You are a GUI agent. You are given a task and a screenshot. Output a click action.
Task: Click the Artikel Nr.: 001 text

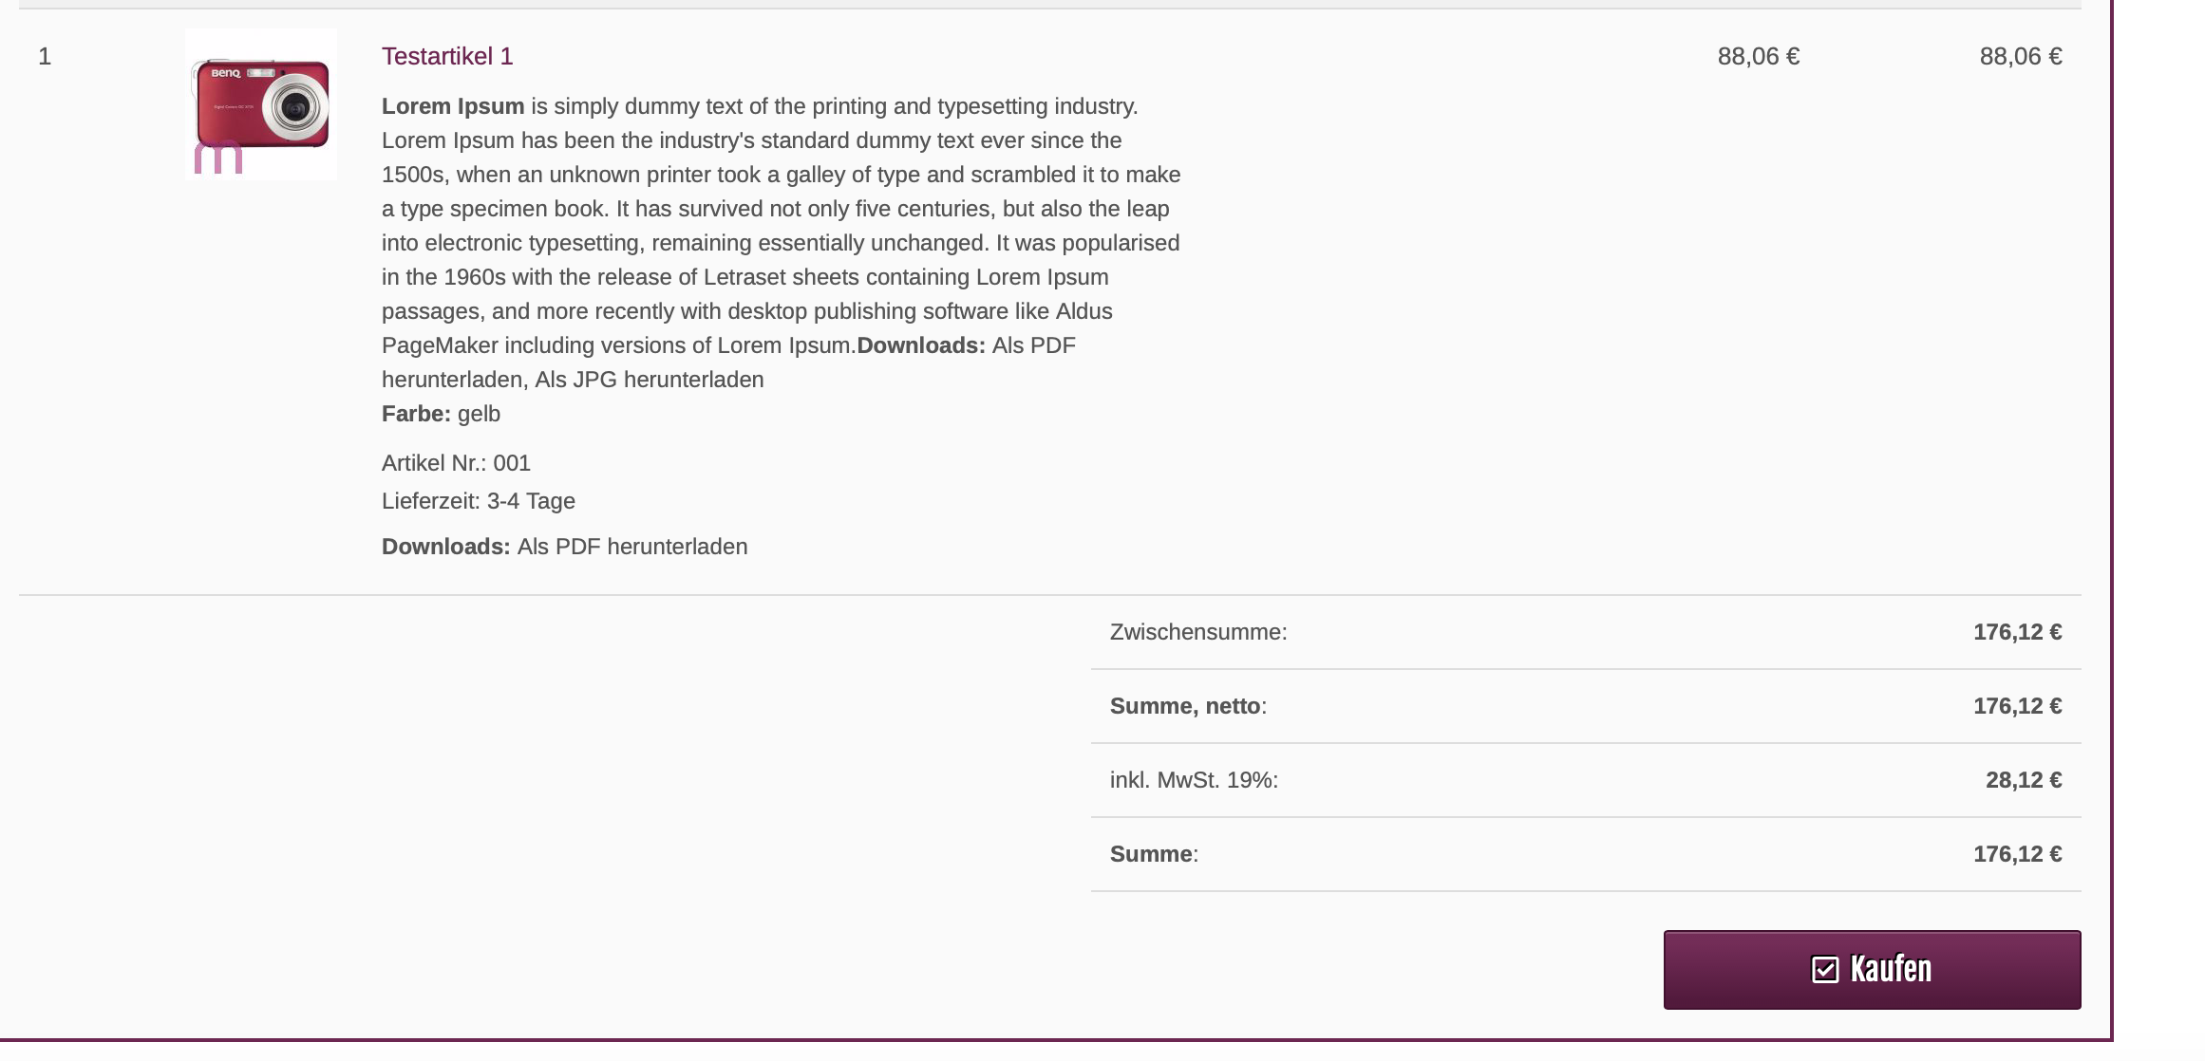point(456,463)
